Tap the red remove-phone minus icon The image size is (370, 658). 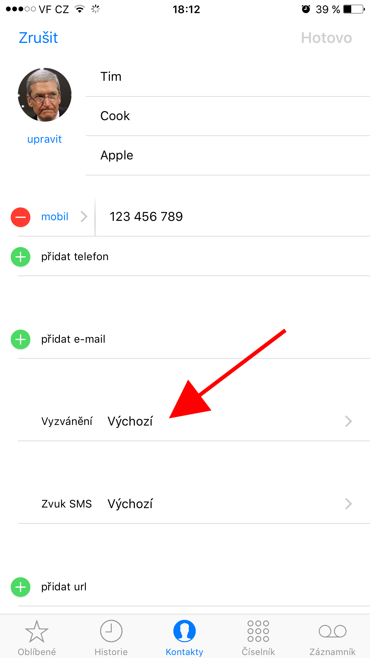[21, 217]
